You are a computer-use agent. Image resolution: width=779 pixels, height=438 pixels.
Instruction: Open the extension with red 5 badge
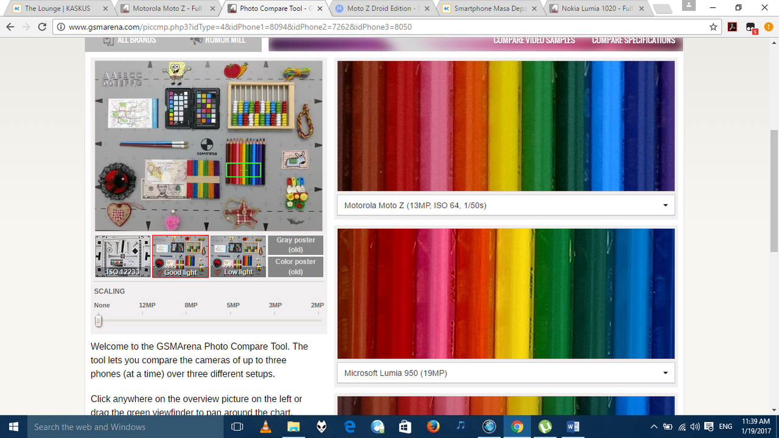pos(751,27)
